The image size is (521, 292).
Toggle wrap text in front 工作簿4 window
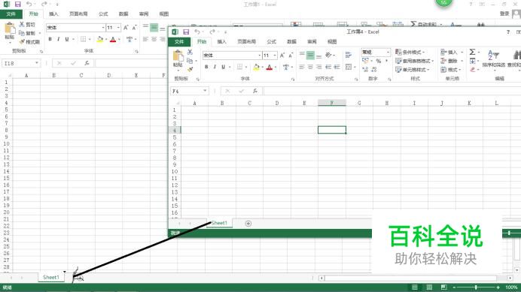click(x=349, y=55)
